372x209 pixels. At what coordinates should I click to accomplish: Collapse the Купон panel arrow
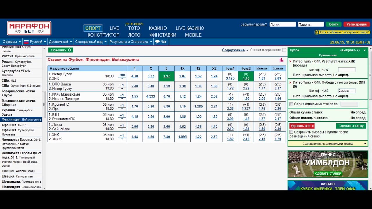[x=364, y=50]
